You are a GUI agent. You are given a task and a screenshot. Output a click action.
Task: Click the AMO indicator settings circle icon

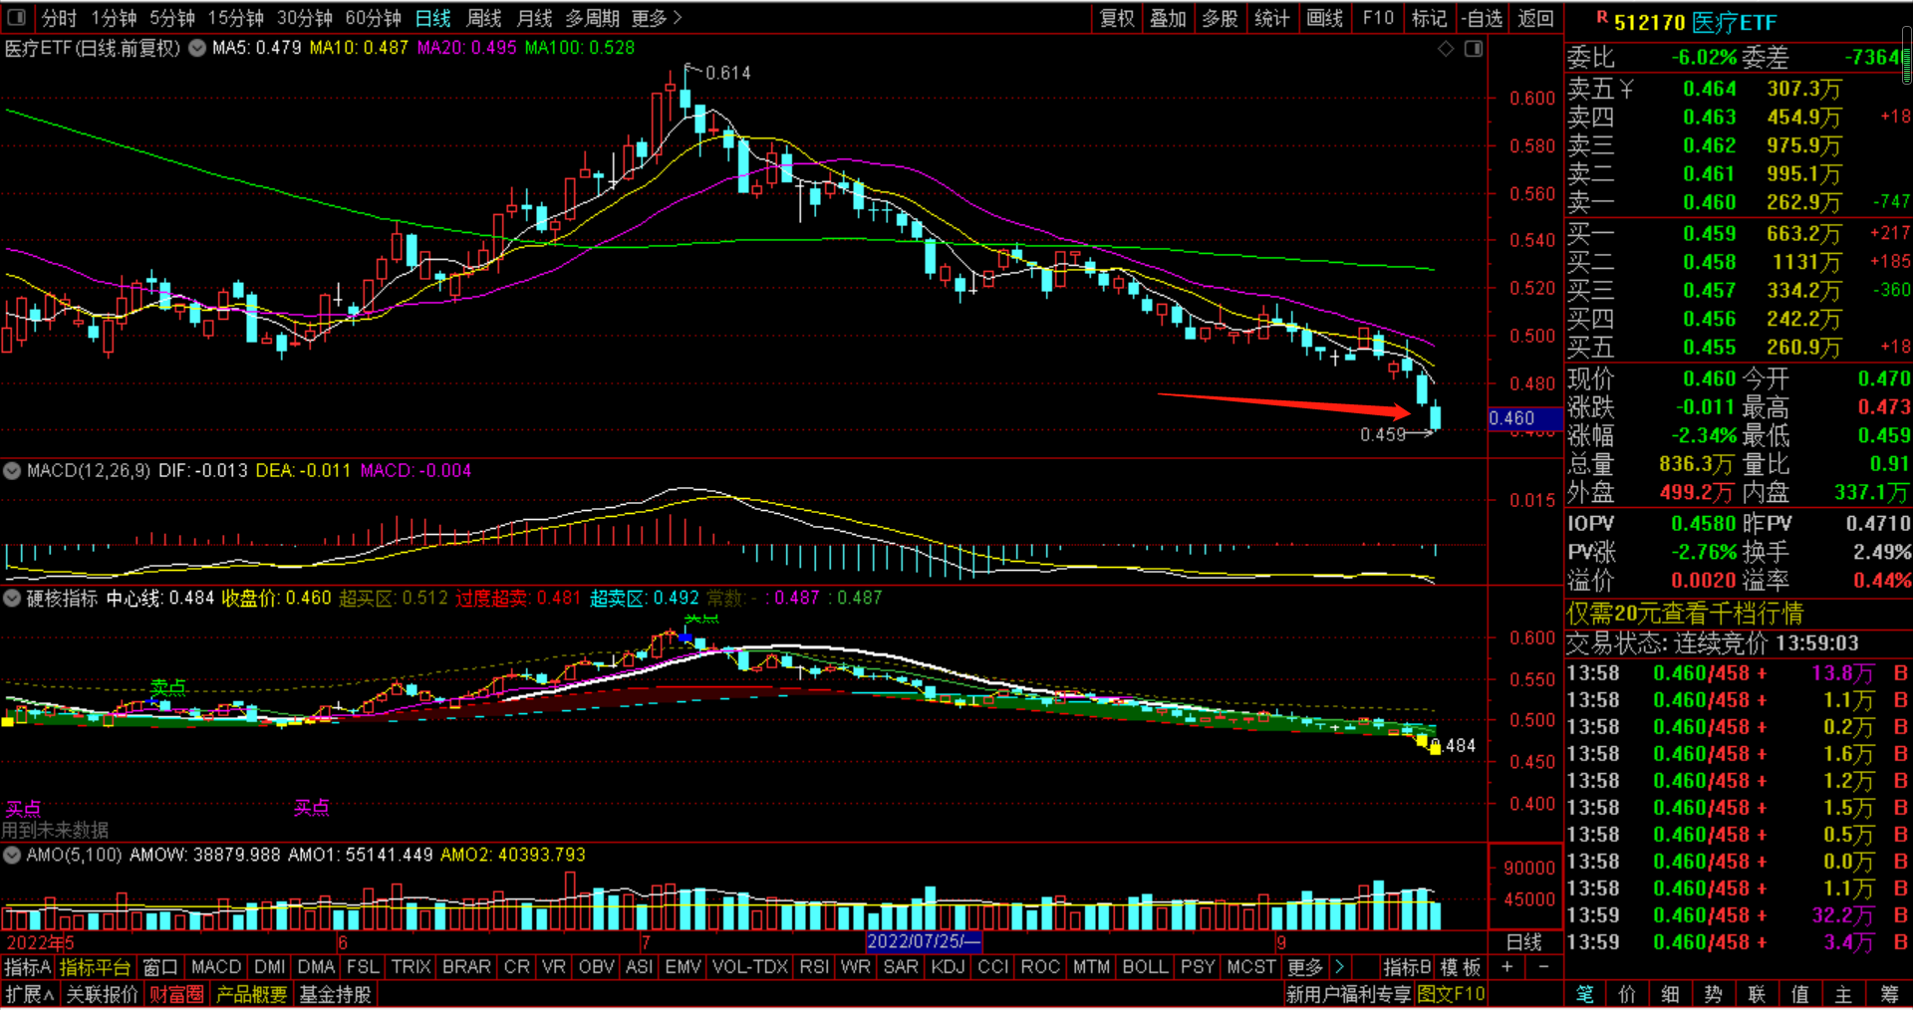click(x=12, y=856)
